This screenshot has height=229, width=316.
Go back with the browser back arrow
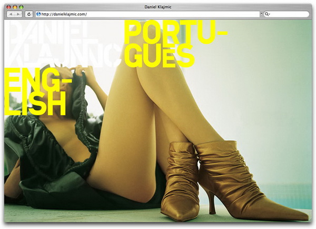pos(11,14)
